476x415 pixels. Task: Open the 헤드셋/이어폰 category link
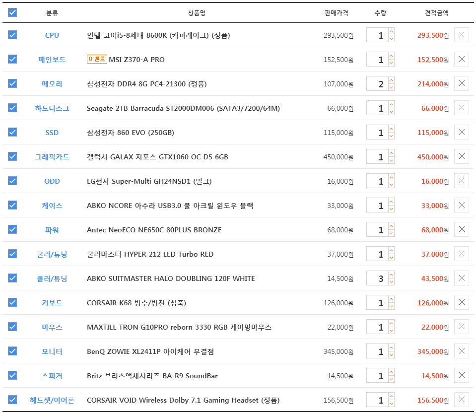pos(52,400)
